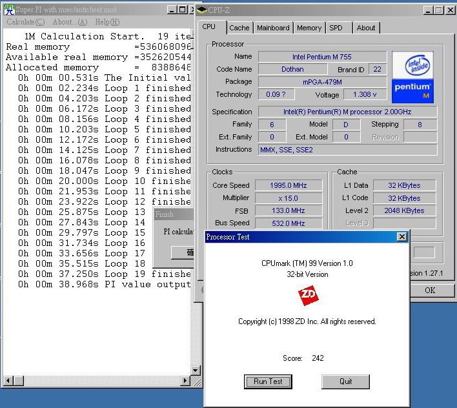The width and height of the screenshot is (457, 408).
Task: Click the red ZD logo in Processor Test
Action: (x=308, y=296)
